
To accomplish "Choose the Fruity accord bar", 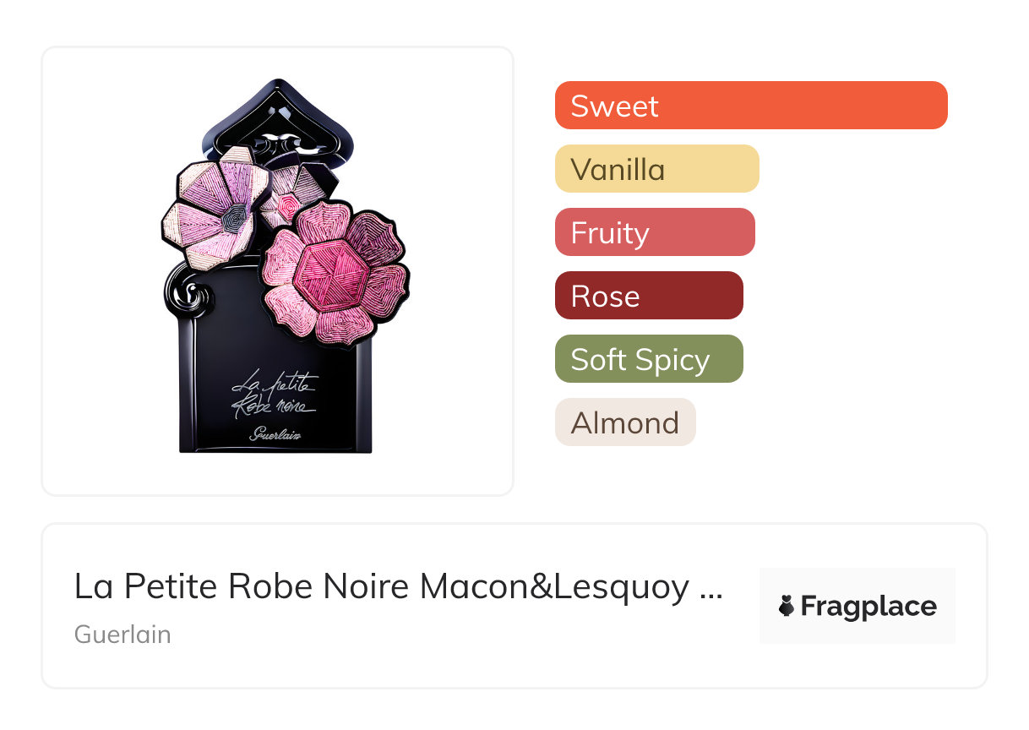I will (654, 232).
